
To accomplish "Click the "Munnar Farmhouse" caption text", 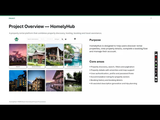I will tap(36, 67).
